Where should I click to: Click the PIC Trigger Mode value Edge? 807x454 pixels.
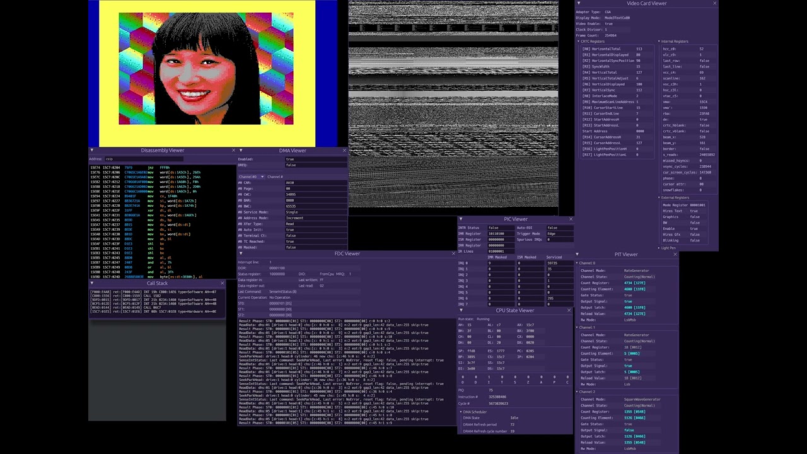tap(560, 233)
